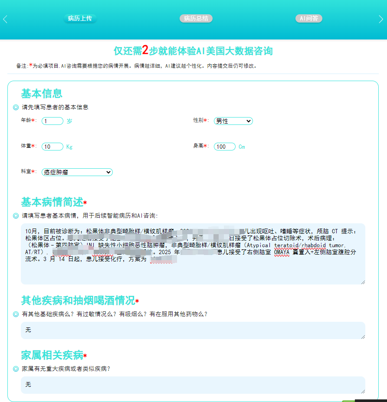The height and width of the screenshot is (402, 387).
Task: Click the left arrow in the top banner
Action: coord(5,19)
